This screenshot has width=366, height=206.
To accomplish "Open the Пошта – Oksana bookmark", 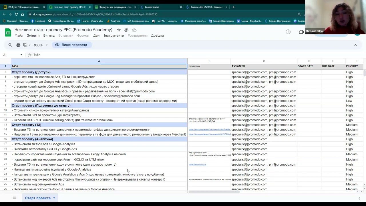I will tap(90, 21).
